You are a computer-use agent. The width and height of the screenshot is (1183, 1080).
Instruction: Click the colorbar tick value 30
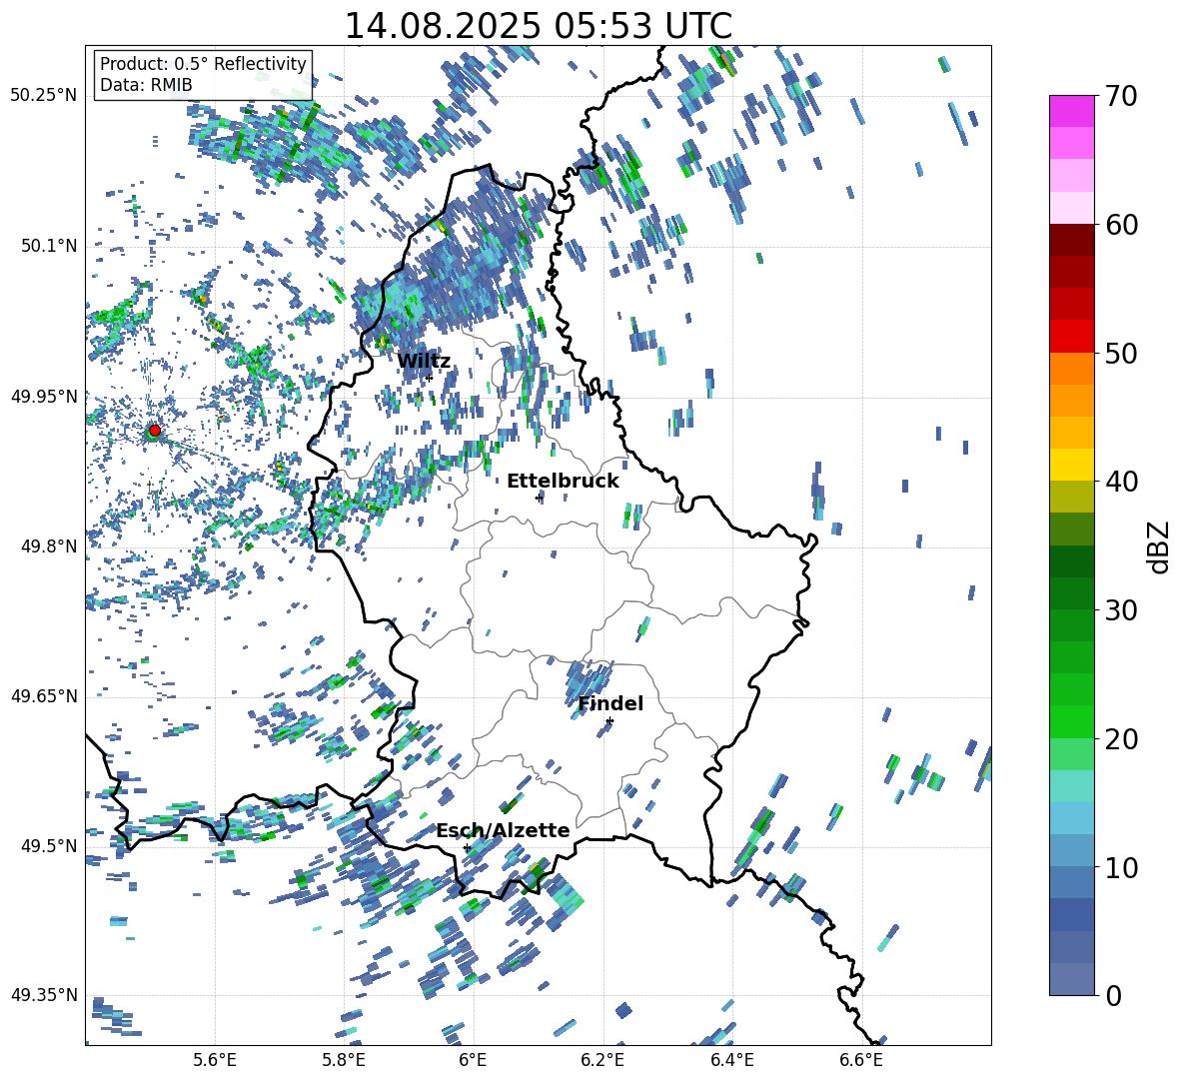(1122, 610)
